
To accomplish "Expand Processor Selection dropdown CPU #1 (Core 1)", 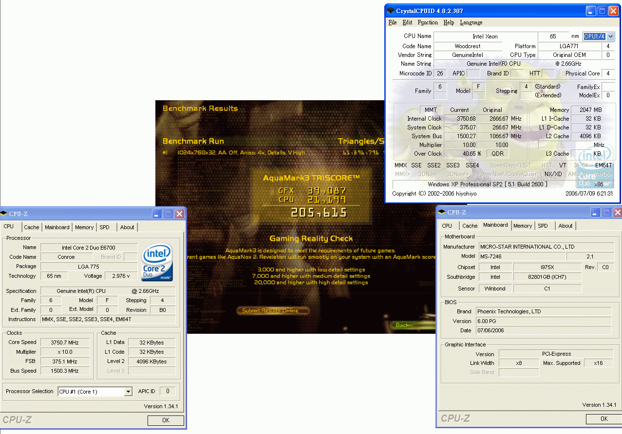I will [129, 392].
